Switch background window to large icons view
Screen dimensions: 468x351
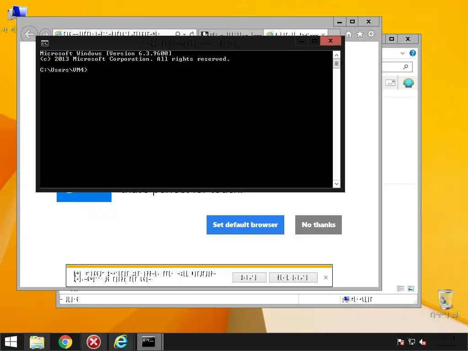411,288
